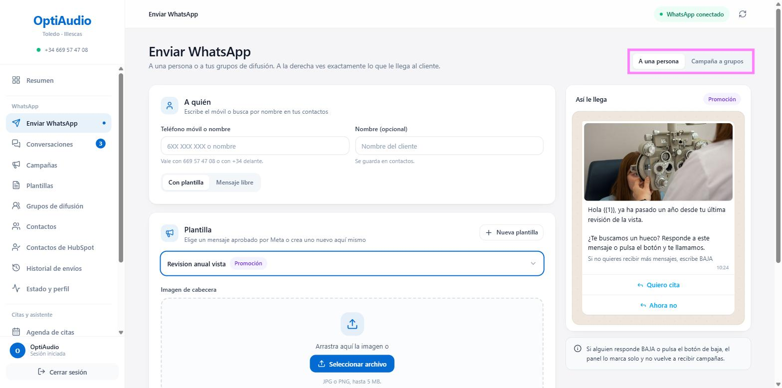Switch to Campaña a grupos
Viewport: 782px width, 388px height.
pyautogui.click(x=717, y=61)
